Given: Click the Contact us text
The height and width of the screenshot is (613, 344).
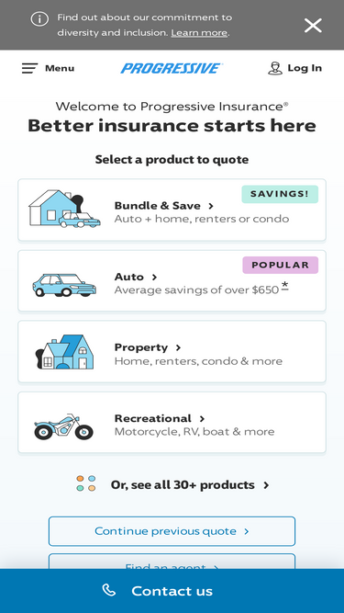Looking at the screenshot, I should tap(172, 591).
